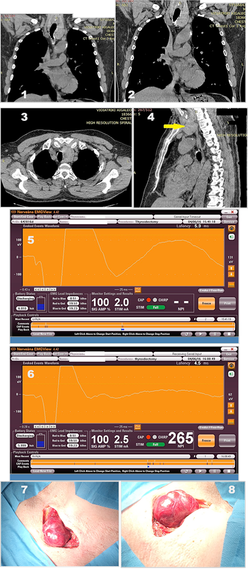Select the CHIRP grey indicator in panel 5

(x=154, y=300)
